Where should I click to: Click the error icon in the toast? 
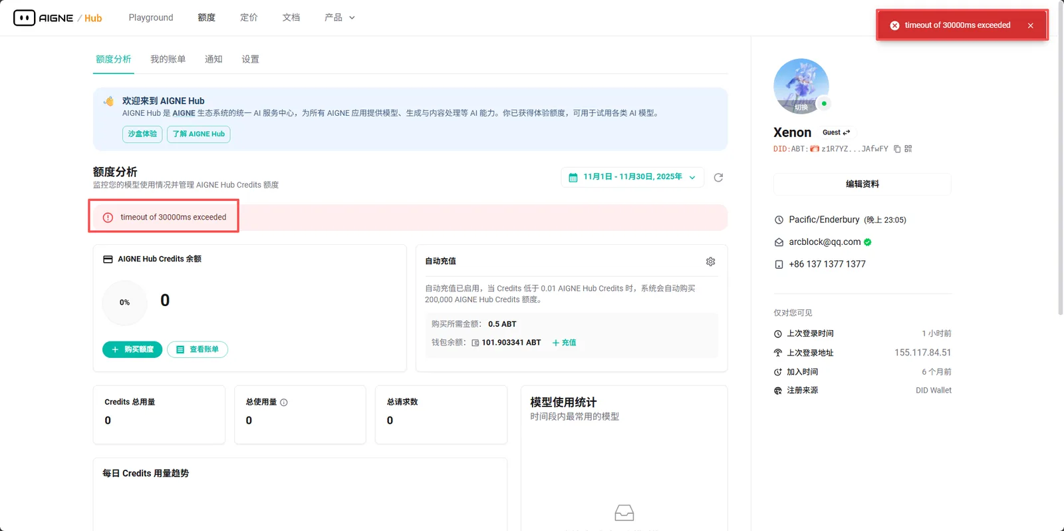tap(894, 25)
